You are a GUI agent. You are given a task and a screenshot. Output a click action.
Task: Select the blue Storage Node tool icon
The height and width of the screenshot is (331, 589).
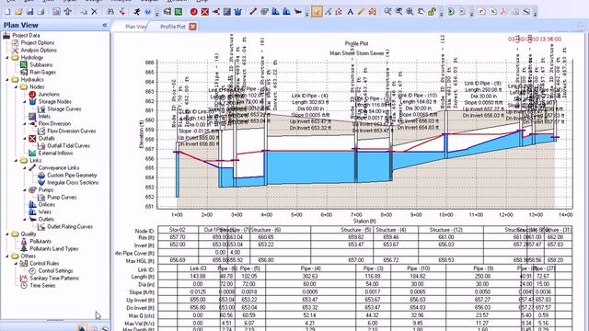tap(237, 12)
